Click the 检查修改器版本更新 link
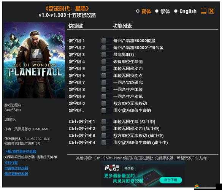The image size is (222, 190). click(x=22, y=143)
